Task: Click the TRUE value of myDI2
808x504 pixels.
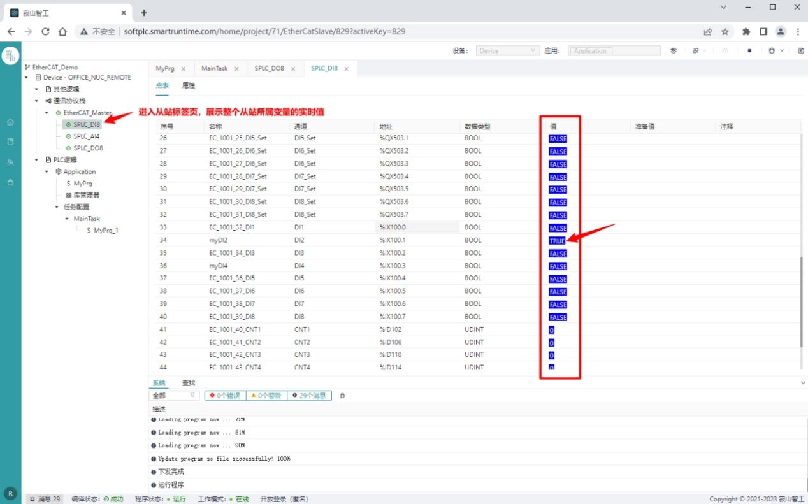Action: (558, 241)
